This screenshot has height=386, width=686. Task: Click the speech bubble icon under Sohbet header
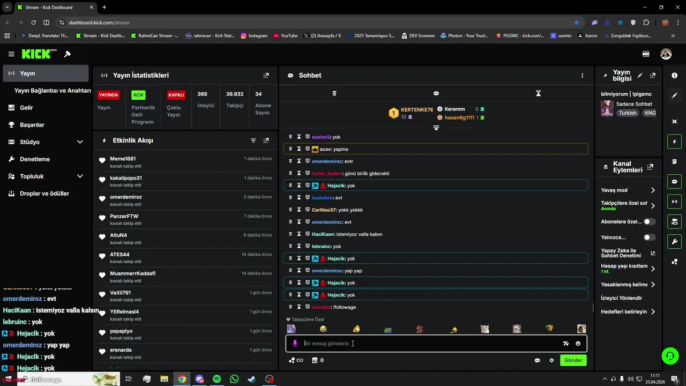coord(436,93)
